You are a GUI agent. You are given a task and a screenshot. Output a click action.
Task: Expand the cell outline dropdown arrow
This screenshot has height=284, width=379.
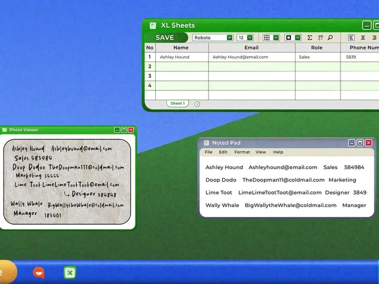297,37
